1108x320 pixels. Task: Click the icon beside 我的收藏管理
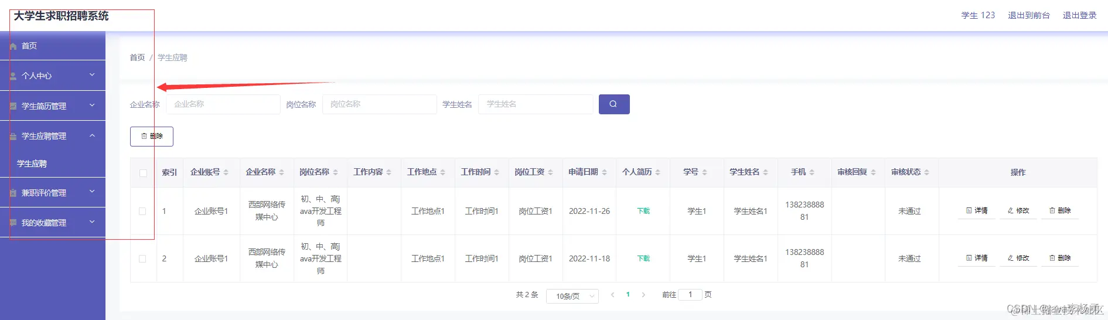(x=13, y=223)
